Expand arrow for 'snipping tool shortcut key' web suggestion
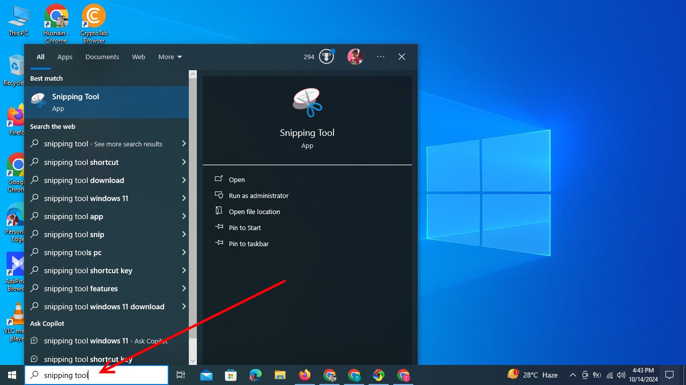This screenshot has height=385, width=686. pos(184,270)
